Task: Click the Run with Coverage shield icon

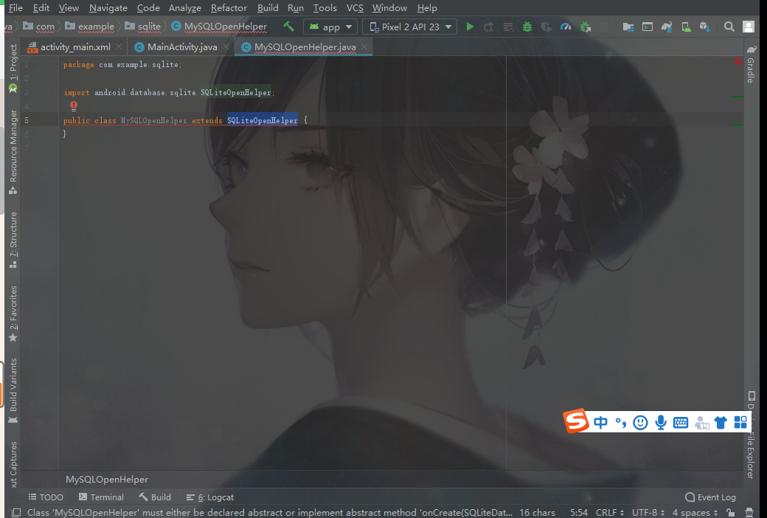Action: point(546,27)
